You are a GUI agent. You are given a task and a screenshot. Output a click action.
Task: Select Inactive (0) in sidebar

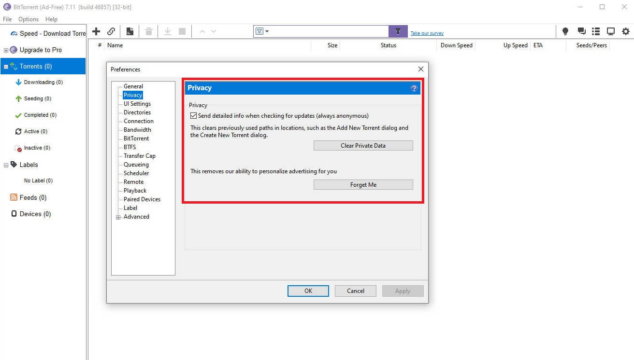[37, 148]
